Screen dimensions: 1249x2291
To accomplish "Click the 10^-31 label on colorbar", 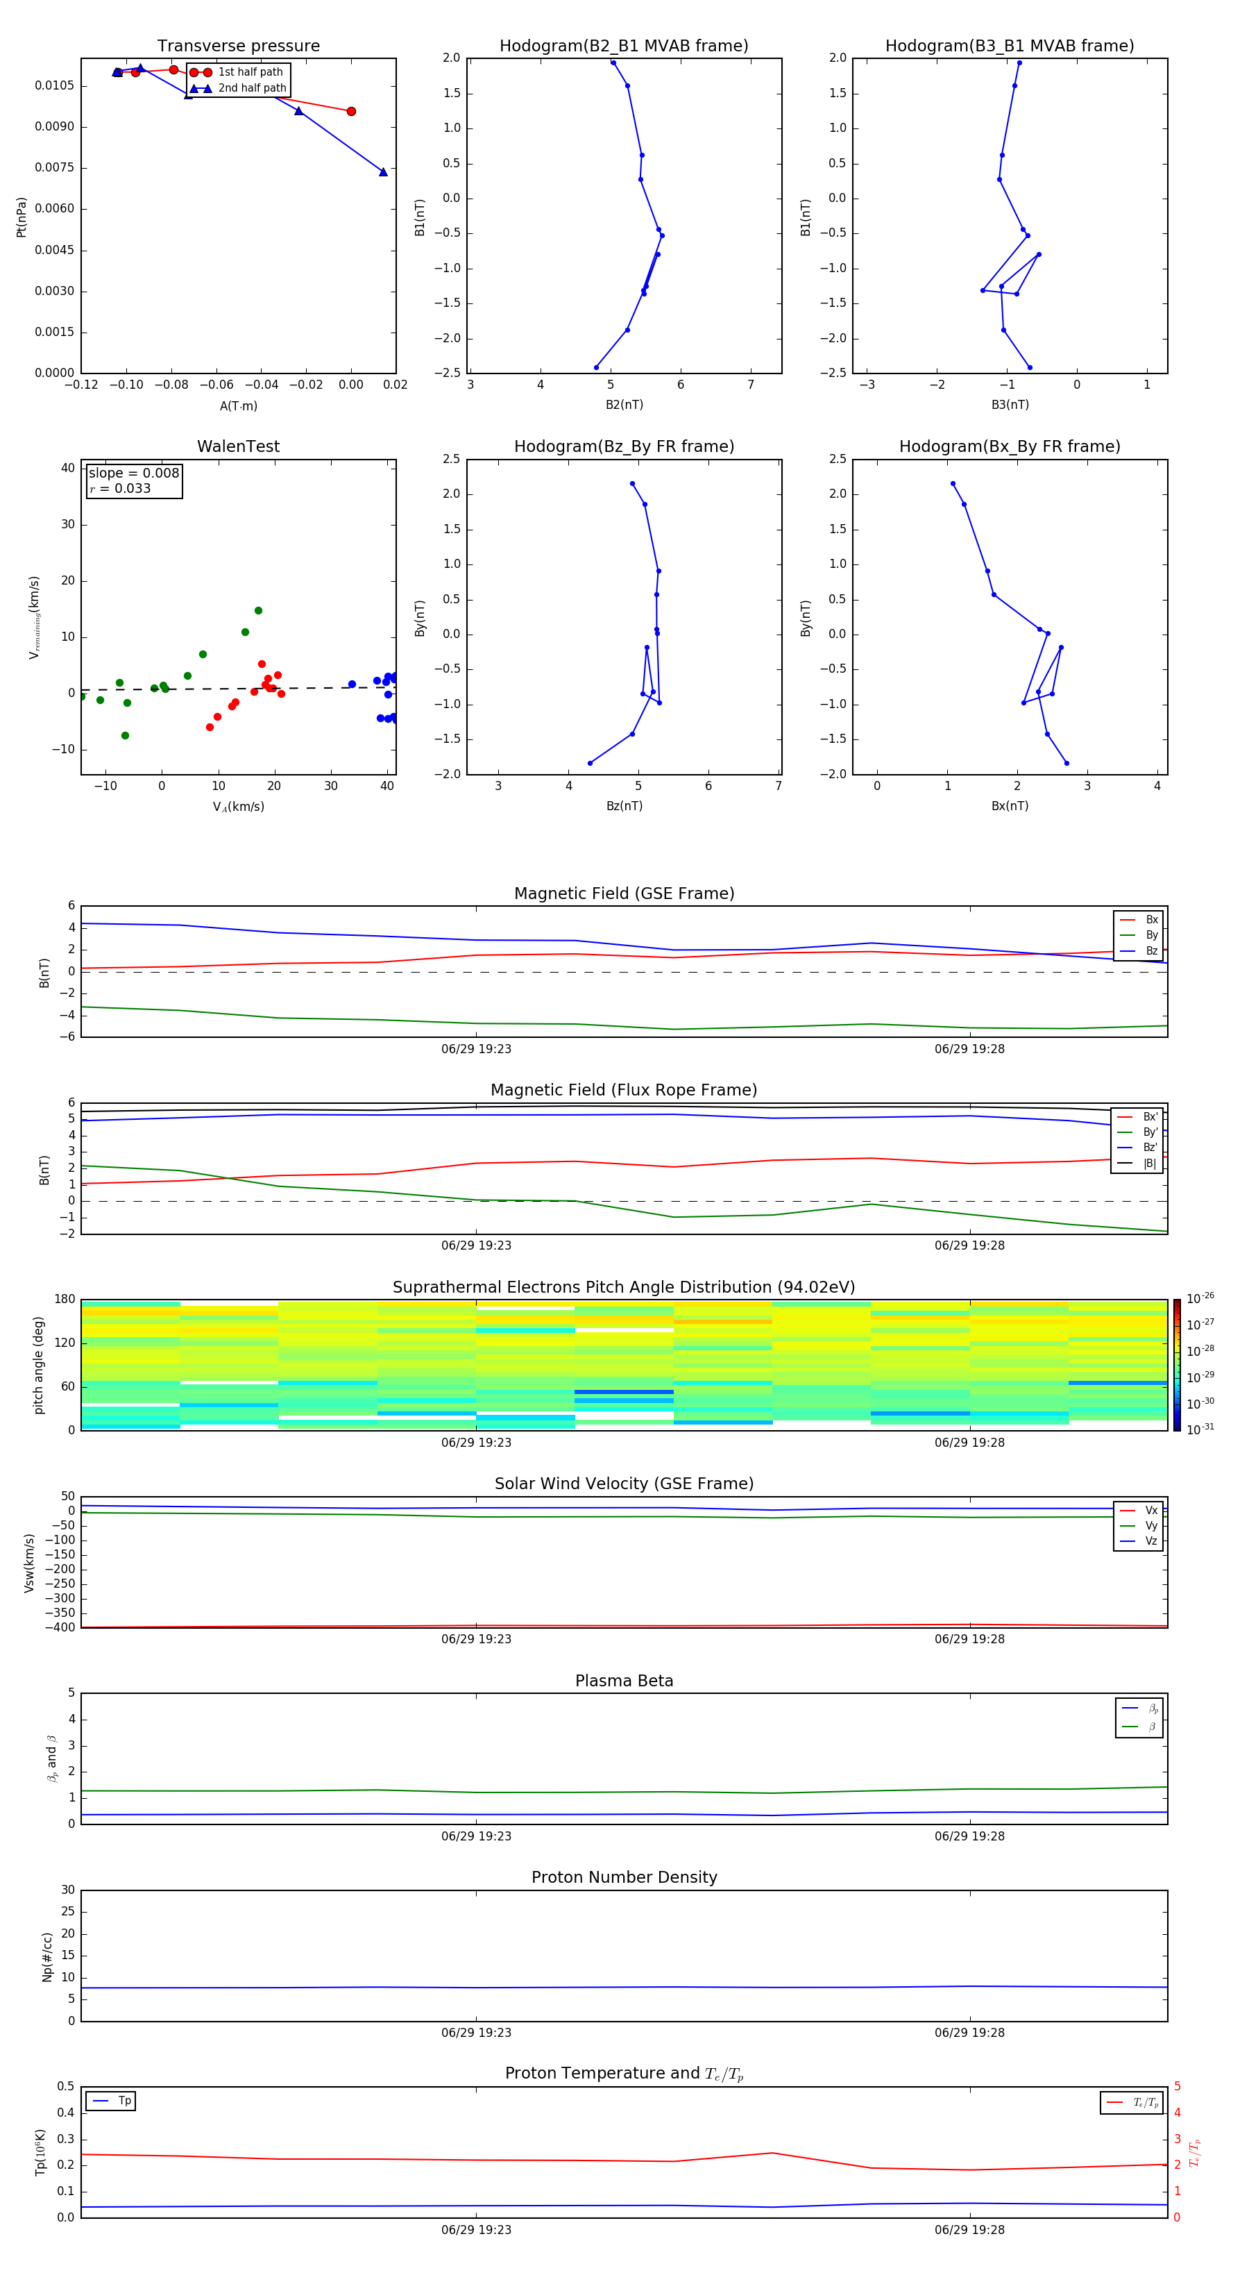I will [1199, 1429].
